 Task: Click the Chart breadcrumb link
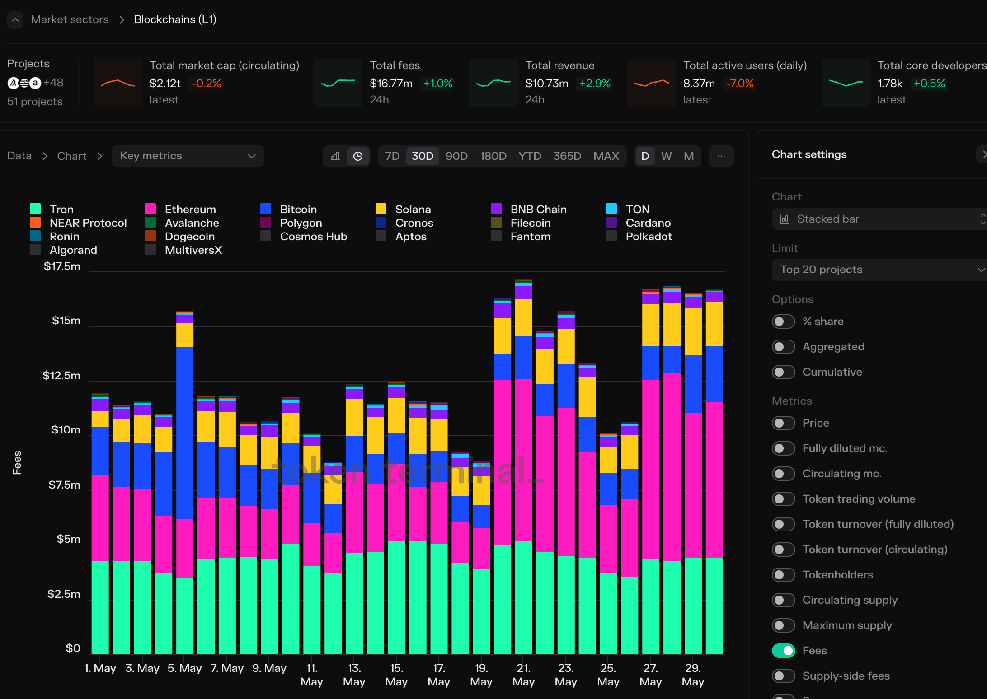coord(71,156)
